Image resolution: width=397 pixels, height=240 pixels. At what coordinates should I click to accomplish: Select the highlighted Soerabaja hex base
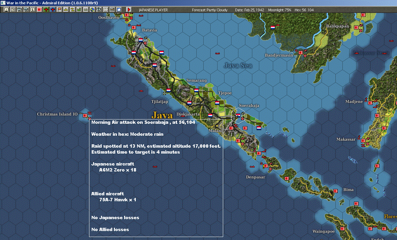238,116
